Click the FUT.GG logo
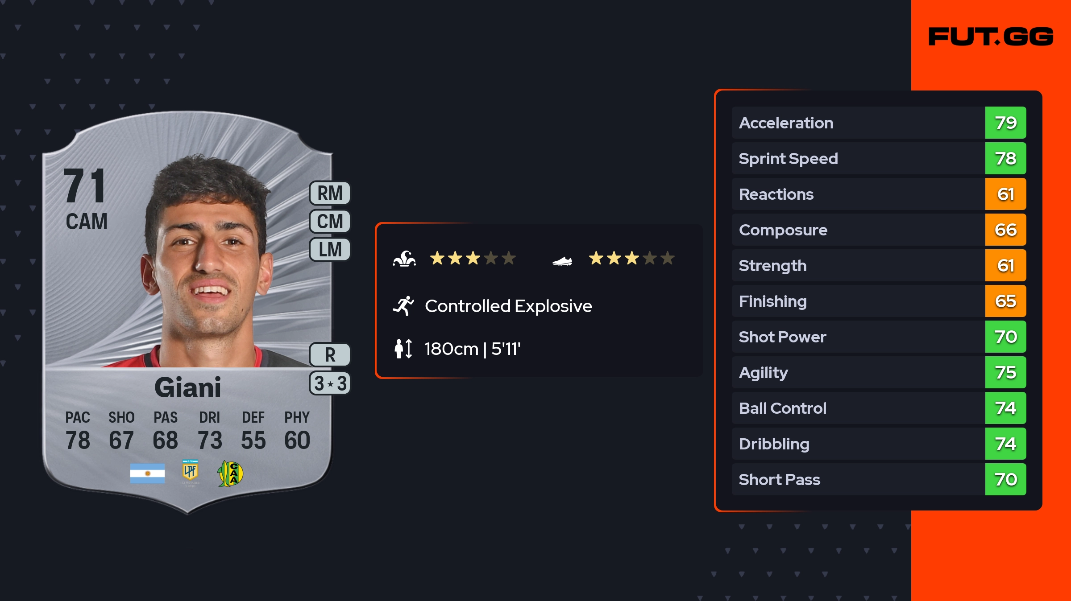This screenshot has height=601, width=1071. point(991,37)
